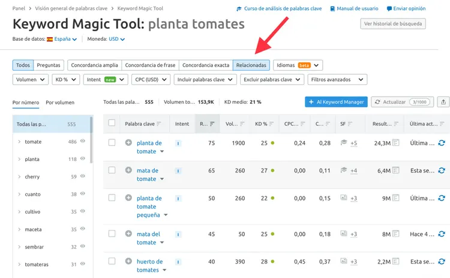This screenshot has width=450, height=278.
Task: Select the Todos tab
Action: point(23,65)
